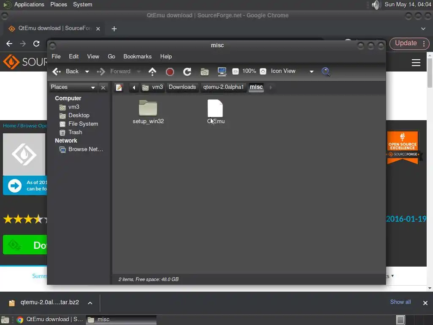Zoom out with the minus icon
This screenshot has height=325, width=433.
pyautogui.click(x=235, y=72)
